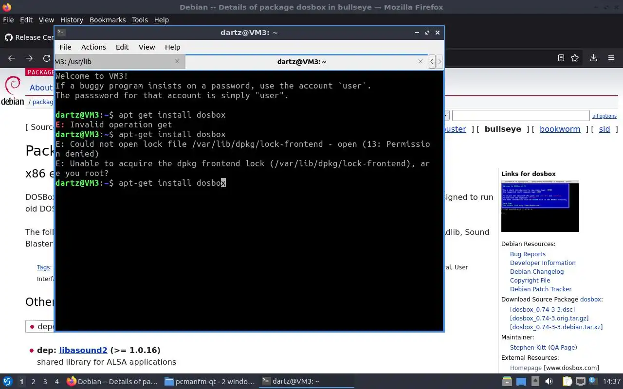Open Debian Changelog link
Viewport: 623px width, 389px height.
click(537, 272)
